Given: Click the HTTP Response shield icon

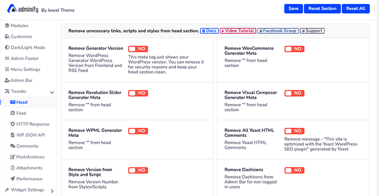Looking at the screenshot, I should [x=12, y=124].
